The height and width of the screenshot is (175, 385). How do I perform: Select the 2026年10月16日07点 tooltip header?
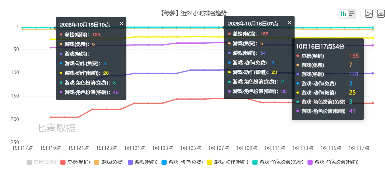coord(253,24)
